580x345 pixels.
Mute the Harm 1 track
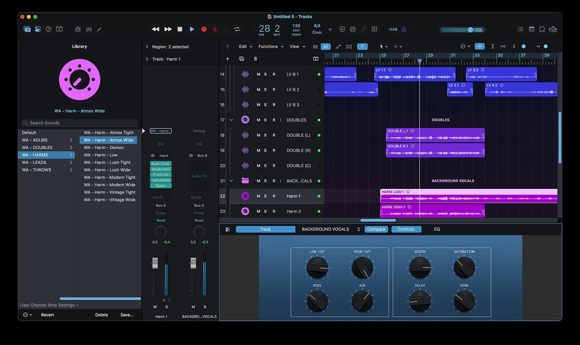pos(258,196)
